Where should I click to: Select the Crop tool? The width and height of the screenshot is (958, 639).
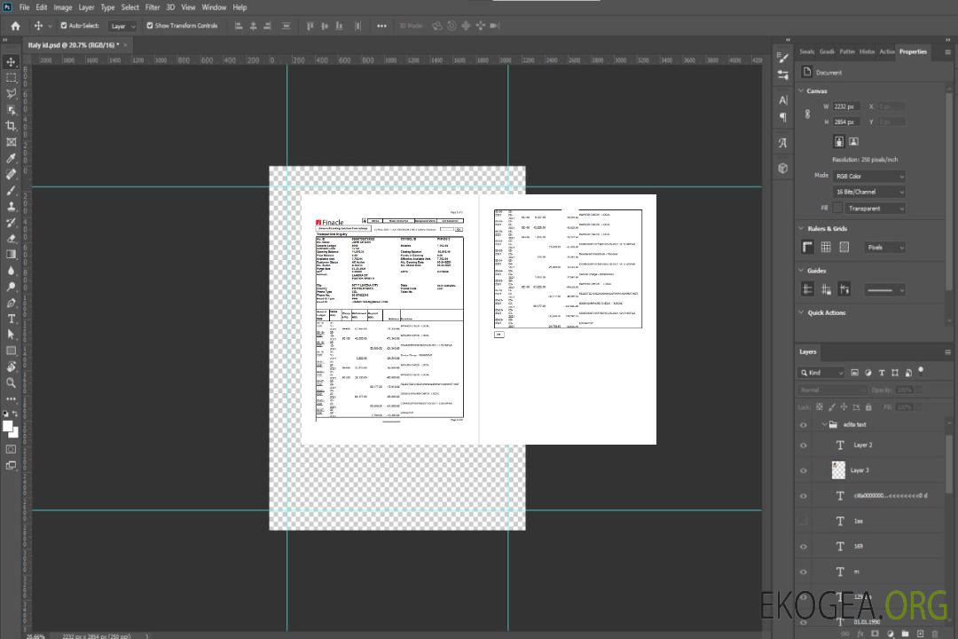(x=12, y=126)
